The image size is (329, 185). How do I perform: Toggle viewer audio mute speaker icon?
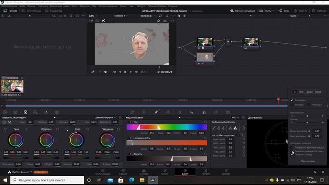tap(106, 72)
